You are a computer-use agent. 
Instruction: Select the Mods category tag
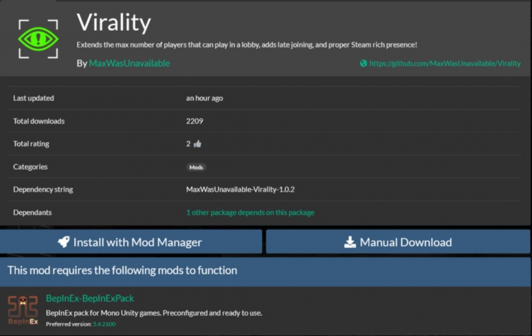coord(196,167)
